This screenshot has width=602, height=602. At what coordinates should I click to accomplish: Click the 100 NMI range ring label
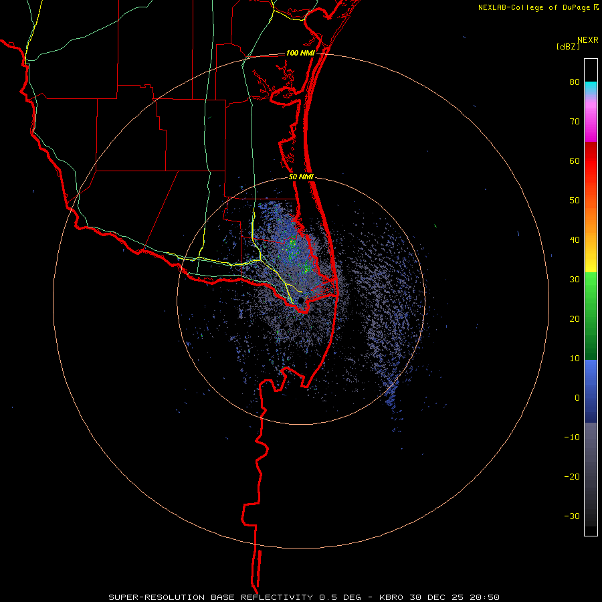[300, 53]
